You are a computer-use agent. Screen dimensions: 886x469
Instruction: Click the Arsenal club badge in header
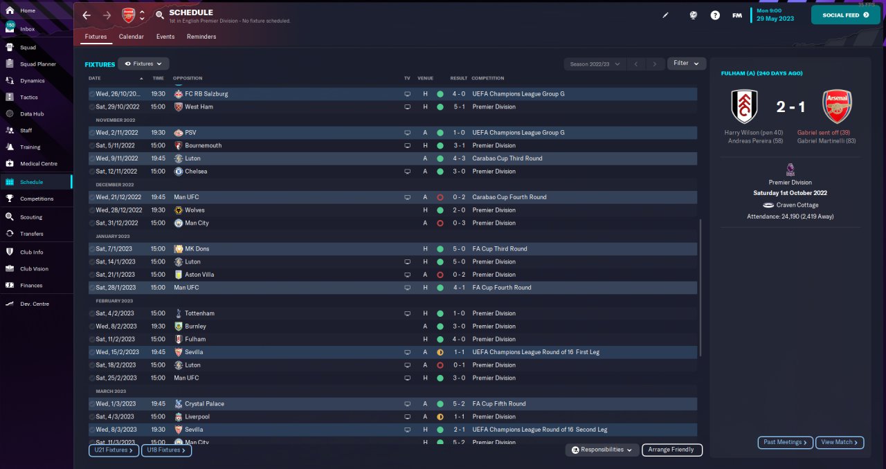(129, 15)
